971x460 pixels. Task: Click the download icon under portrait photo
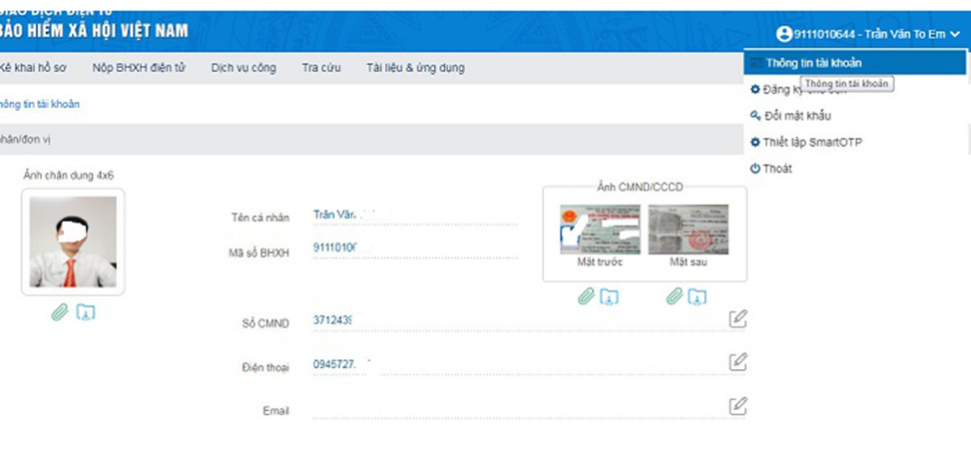(x=86, y=312)
